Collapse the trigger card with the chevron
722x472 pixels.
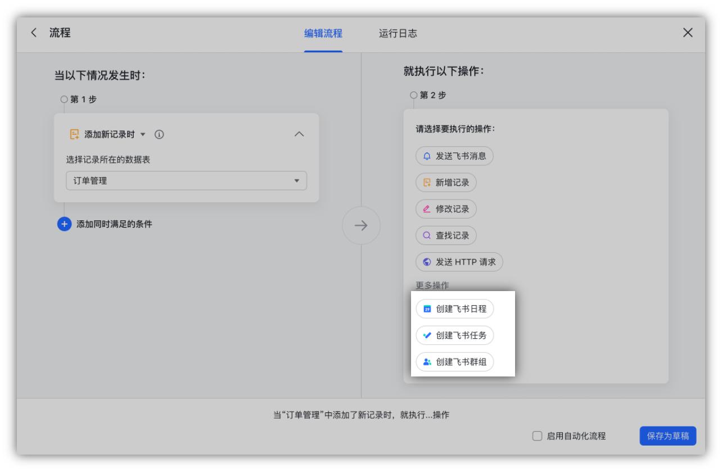(x=300, y=134)
